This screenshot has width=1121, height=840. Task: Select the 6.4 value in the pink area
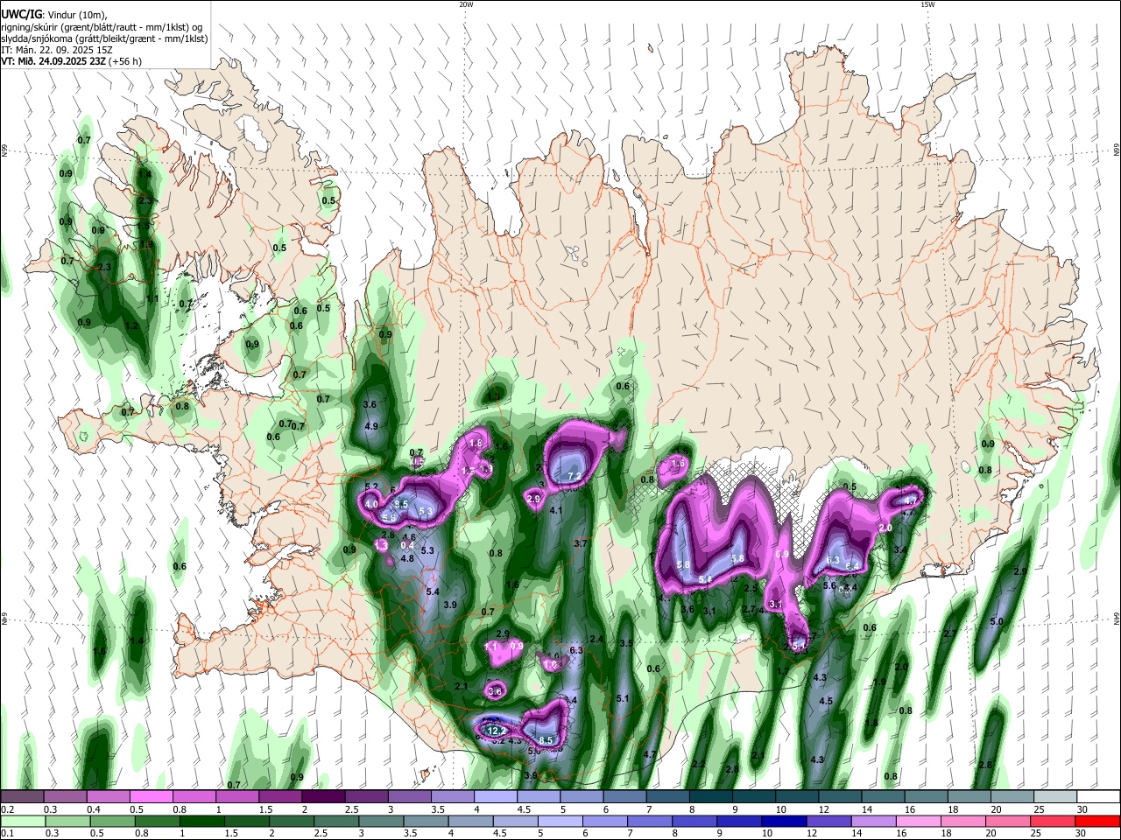tap(852, 566)
